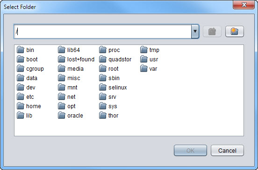Select the thor folder icon

(x=103, y=115)
